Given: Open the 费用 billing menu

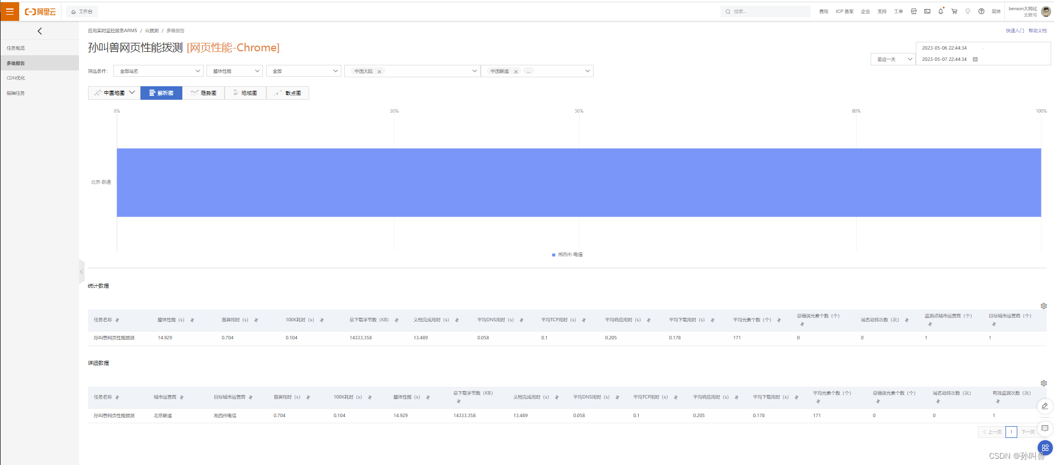Looking at the screenshot, I should [x=824, y=11].
